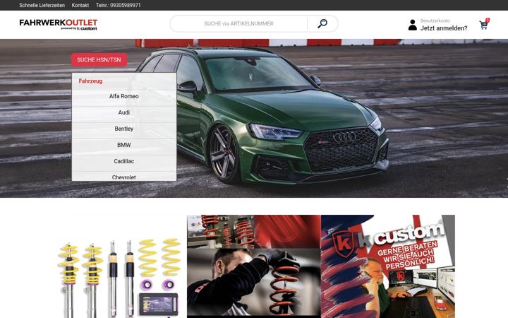This screenshot has height=318, width=508.
Task: Click the Benutzerkonto label
Action: tap(435, 20)
